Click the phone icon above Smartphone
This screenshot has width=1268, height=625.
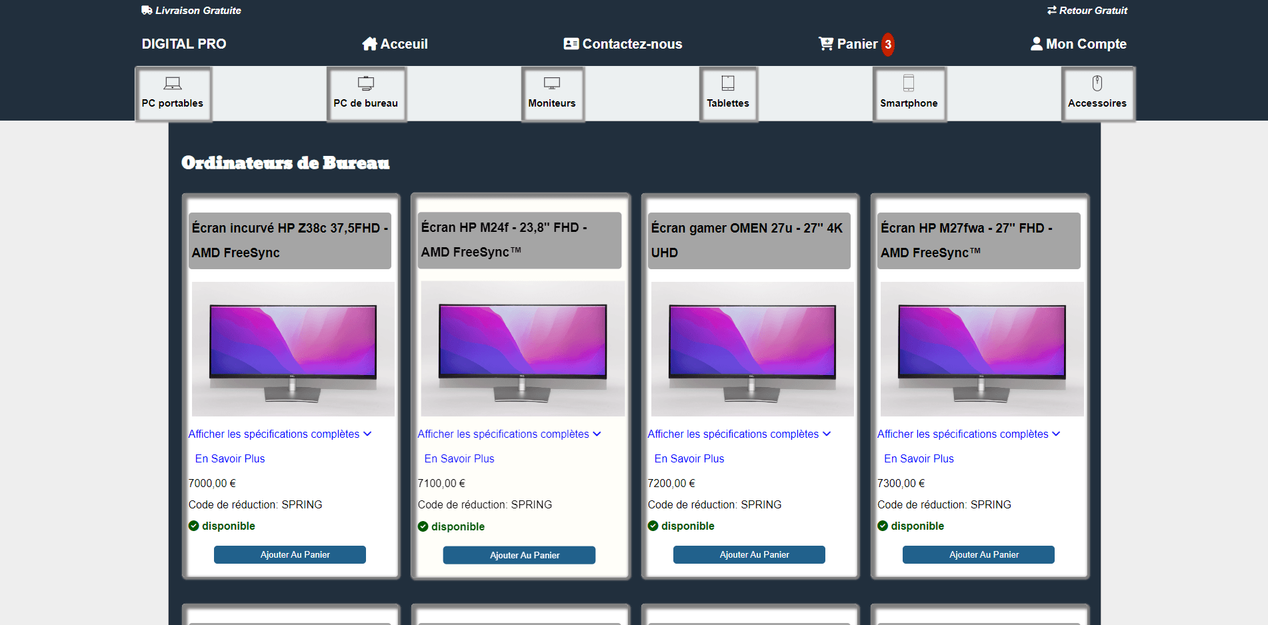909,83
